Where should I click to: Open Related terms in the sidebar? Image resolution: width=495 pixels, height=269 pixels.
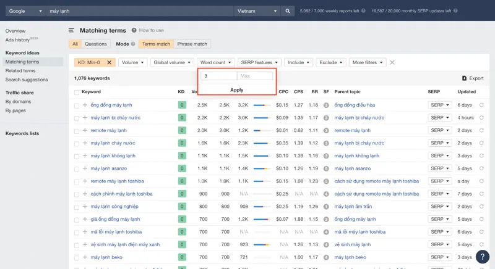click(20, 70)
